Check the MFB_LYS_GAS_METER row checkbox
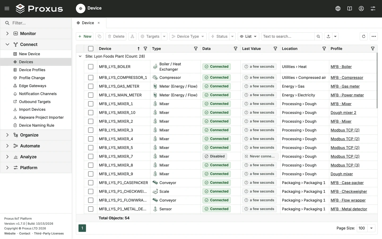 (x=91, y=86)
